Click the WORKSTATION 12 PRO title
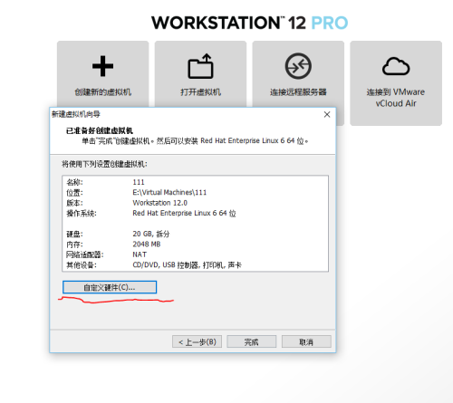This screenshot has height=403, width=453. (x=249, y=23)
